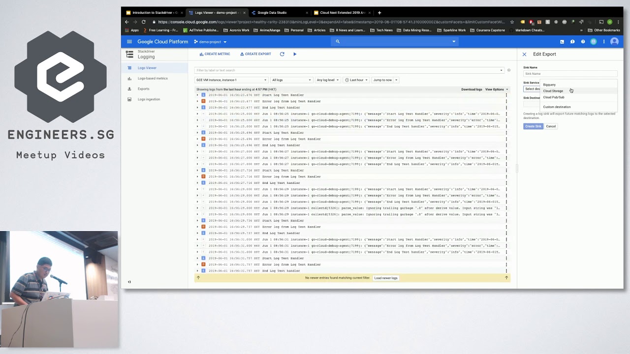The width and height of the screenshot is (630, 354).
Task: Select Logs Viewer in the sidebar
Action: (155, 68)
